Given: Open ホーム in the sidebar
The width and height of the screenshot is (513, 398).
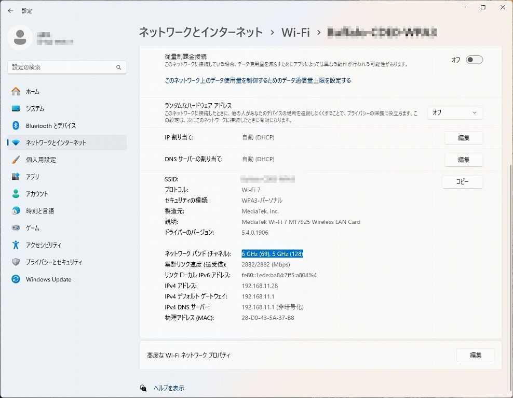Looking at the screenshot, I should point(67,91).
